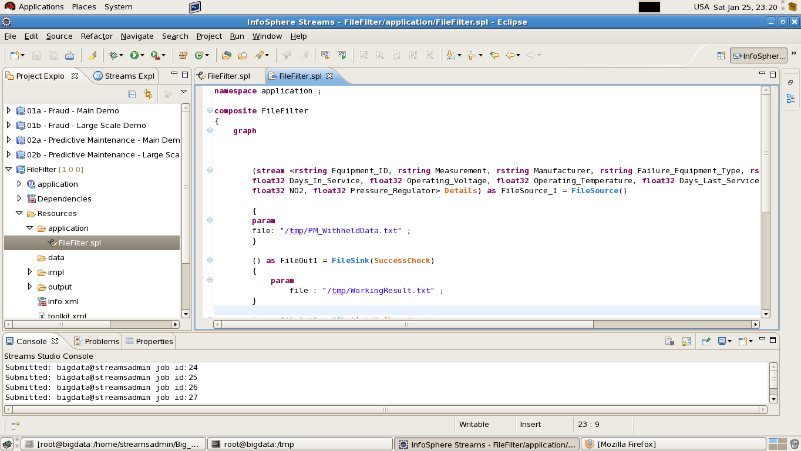Open New wizard dropdown arrow
The height and width of the screenshot is (451, 801).
pos(22,55)
